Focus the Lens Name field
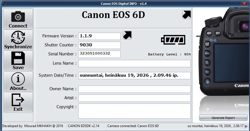250x131 pixels. tap(134, 64)
